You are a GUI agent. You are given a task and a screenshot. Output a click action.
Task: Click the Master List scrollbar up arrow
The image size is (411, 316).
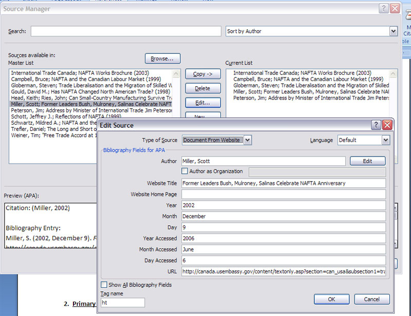[176, 73]
